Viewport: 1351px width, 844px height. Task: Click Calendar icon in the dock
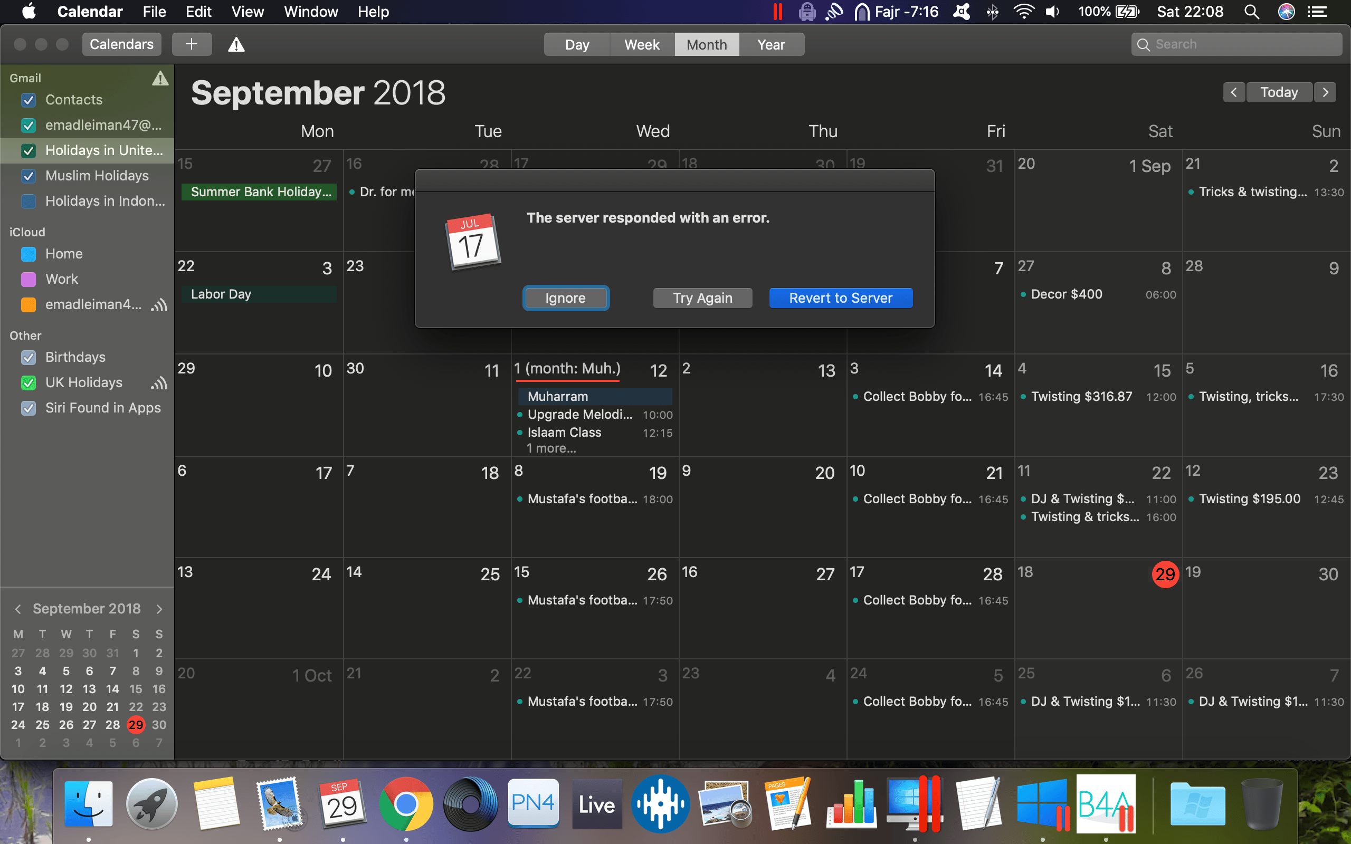[342, 804]
